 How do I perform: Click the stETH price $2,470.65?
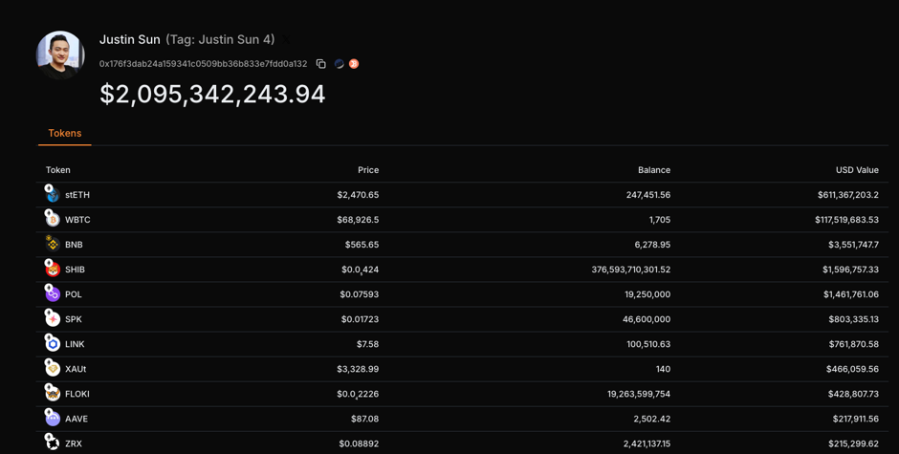point(358,195)
